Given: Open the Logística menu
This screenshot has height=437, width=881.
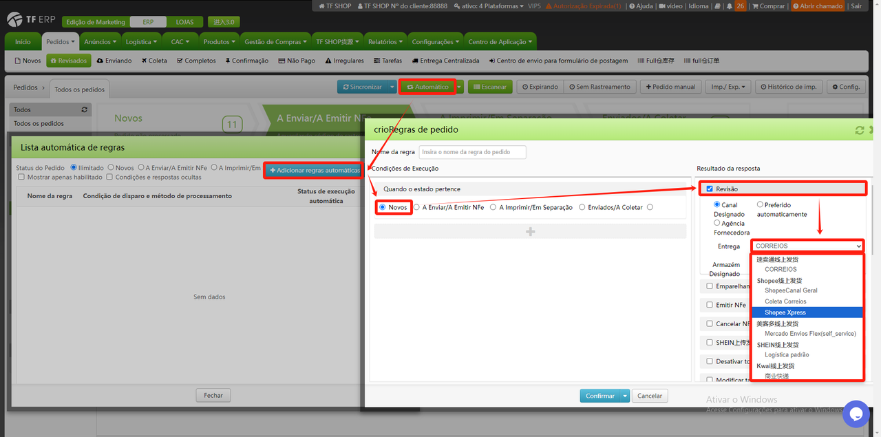Looking at the screenshot, I should pos(142,41).
